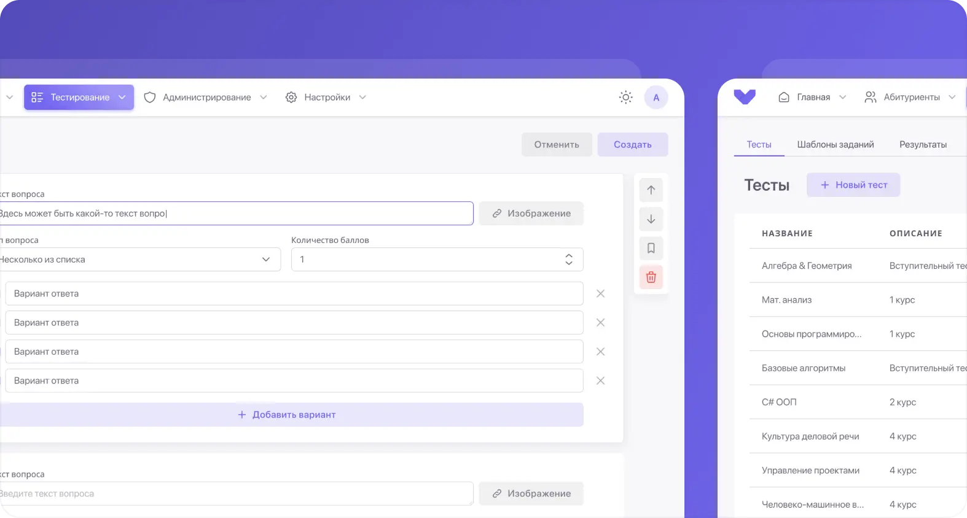Click the Количество баллов stepper arrows

[569, 260]
